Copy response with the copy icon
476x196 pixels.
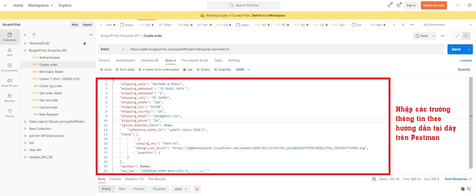tap(463, 189)
